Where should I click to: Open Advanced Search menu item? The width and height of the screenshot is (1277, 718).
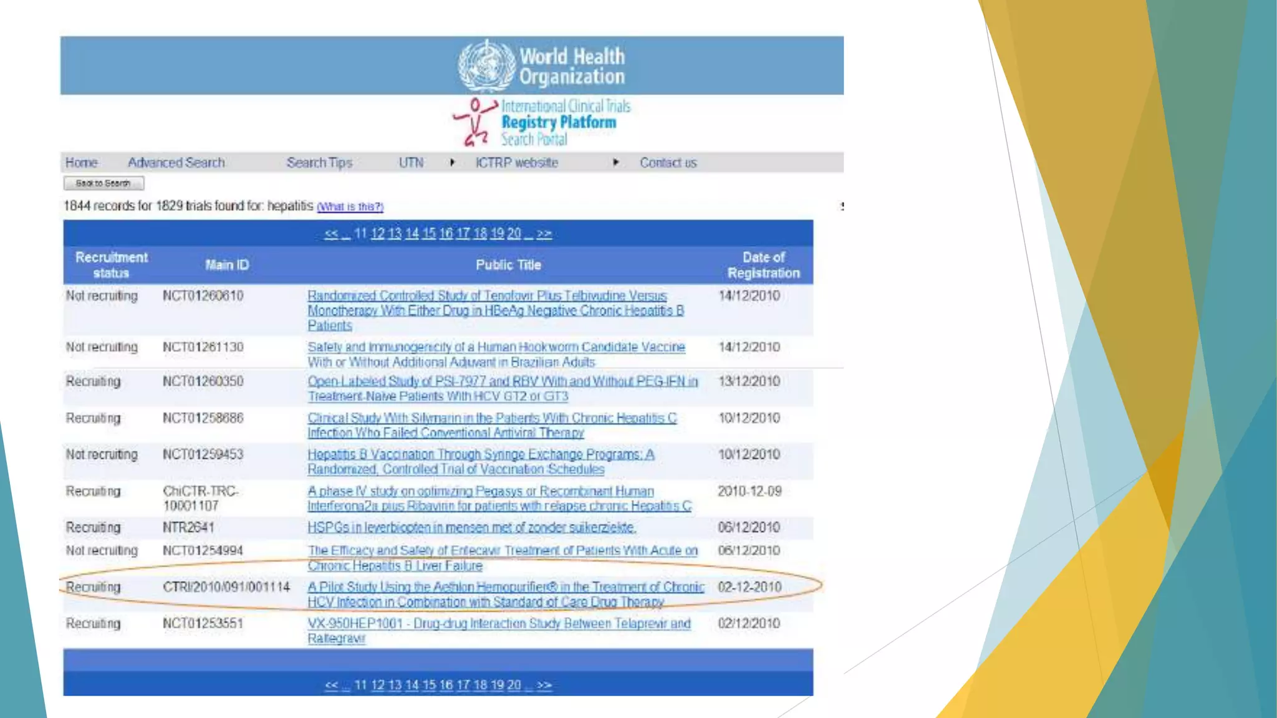point(176,163)
